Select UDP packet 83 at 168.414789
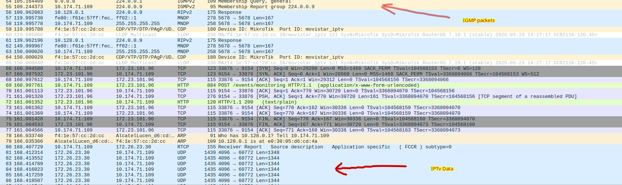Screen dimensions: 622x185 coord(311,164)
